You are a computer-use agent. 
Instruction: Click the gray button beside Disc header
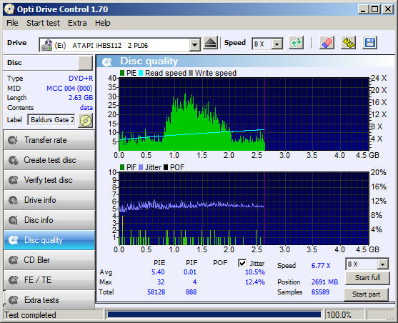[x=85, y=63]
